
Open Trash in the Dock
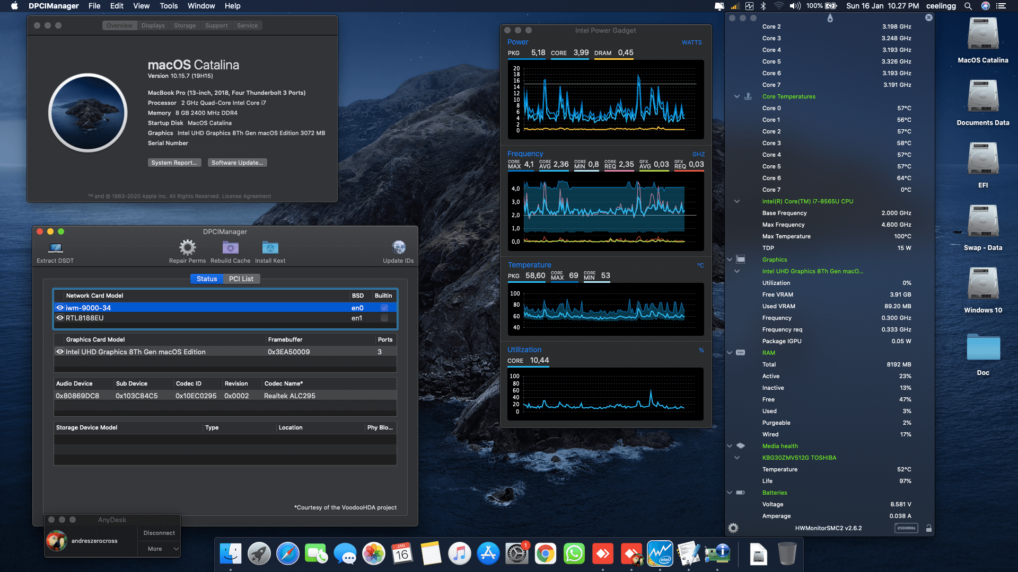tap(787, 554)
